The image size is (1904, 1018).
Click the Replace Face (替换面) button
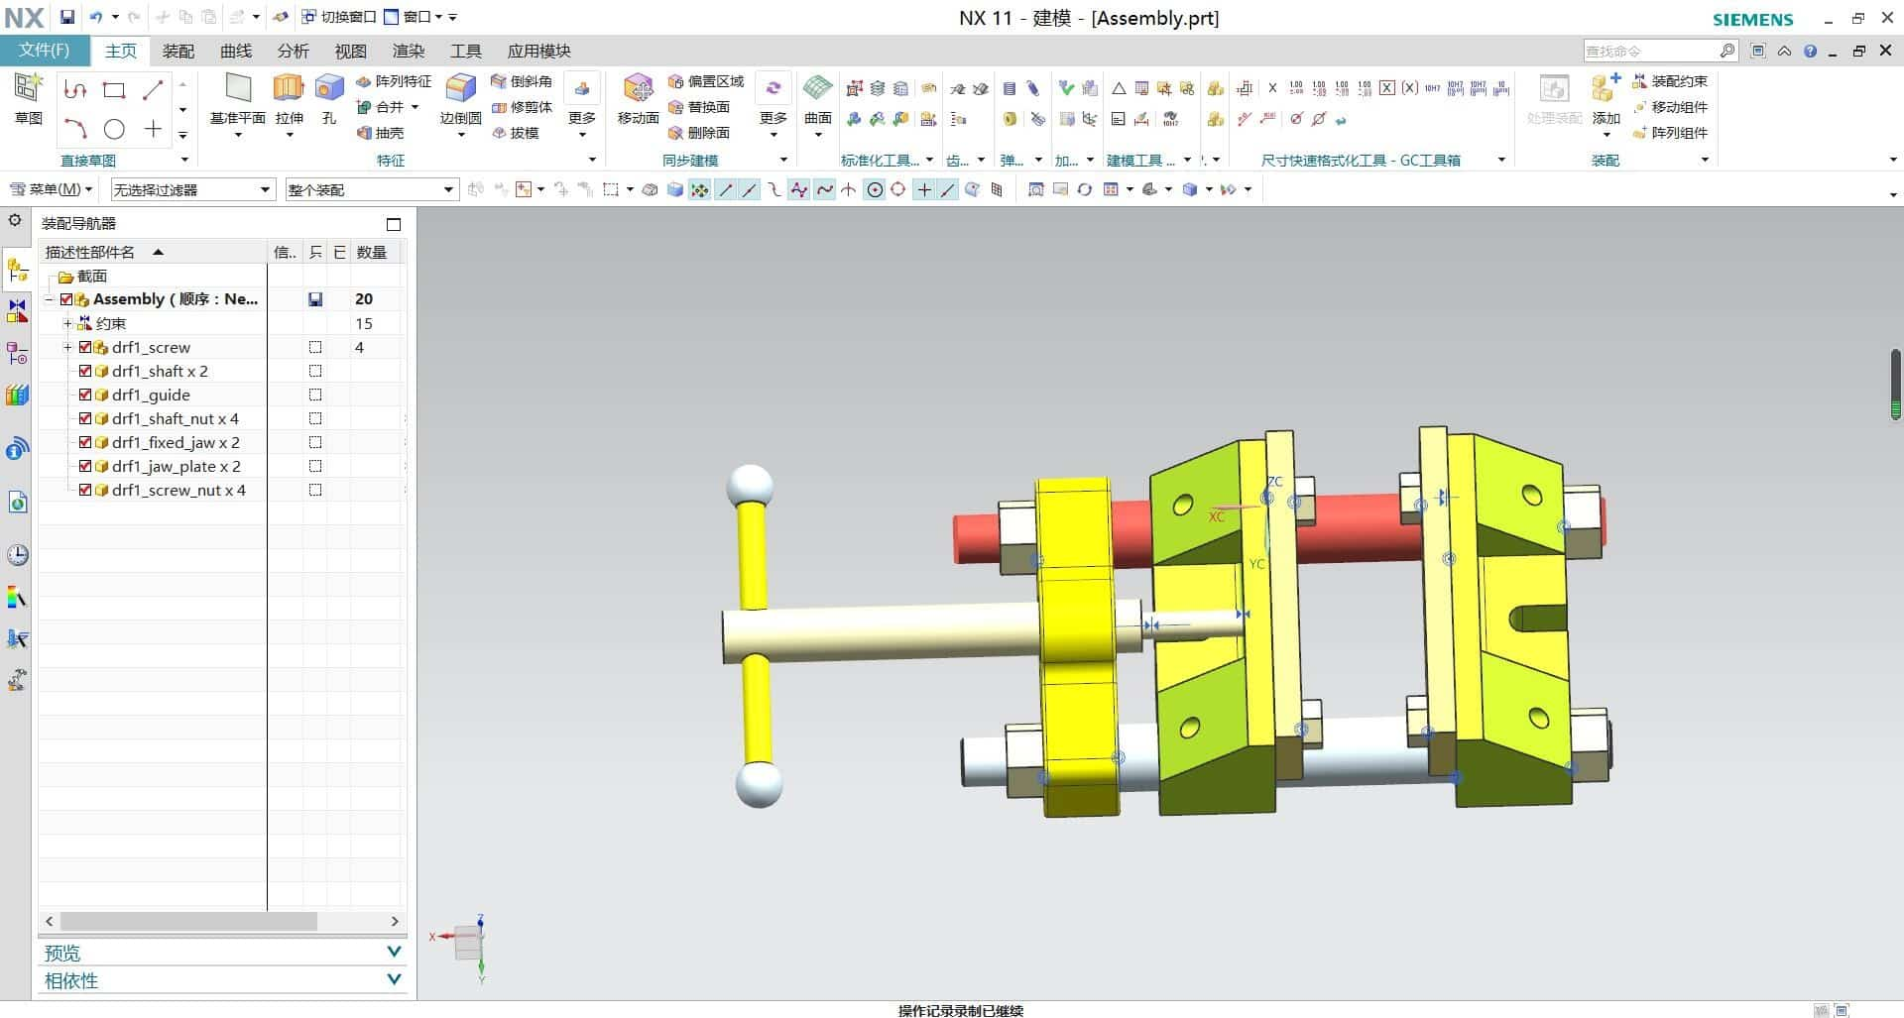(x=699, y=107)
